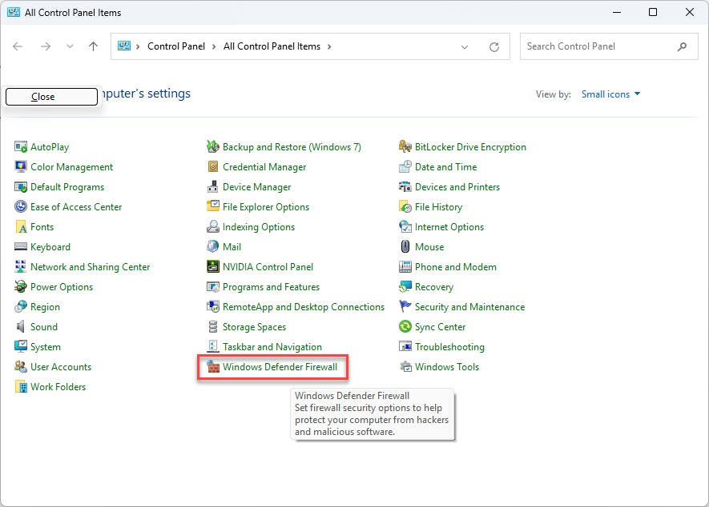Expand the recent locations chevron
The image size is (709, 507).
point(70,46)
